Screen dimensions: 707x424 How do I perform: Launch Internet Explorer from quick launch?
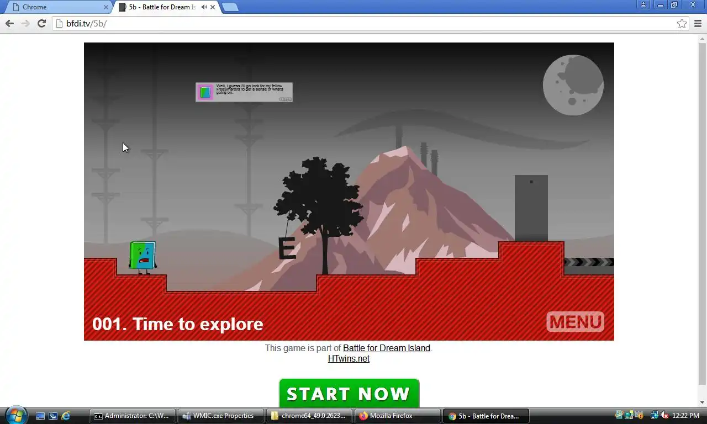pyautogui.click(x=66, y=416)
